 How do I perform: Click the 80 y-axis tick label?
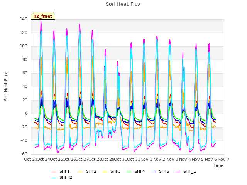[25, 59]
